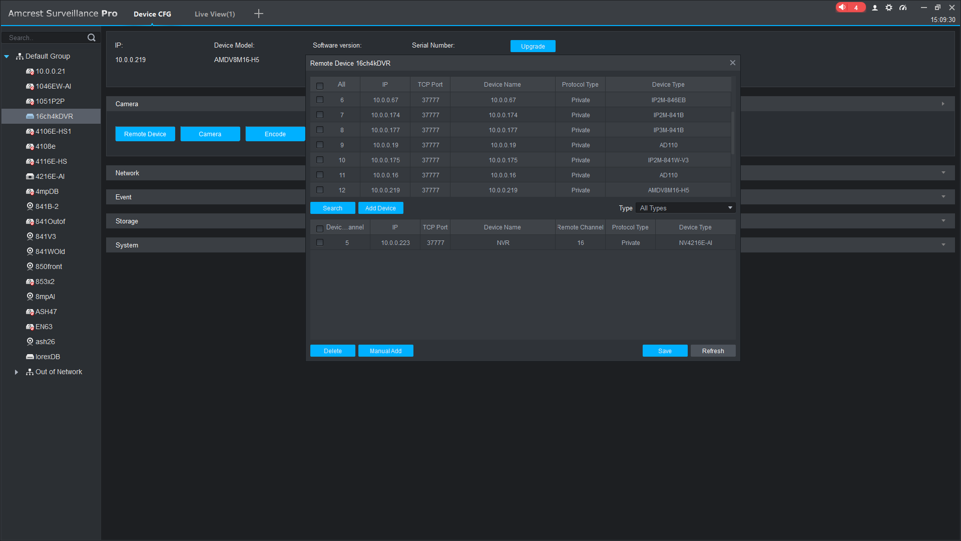This screenshot has width=961, height=541.
Task: Add a new tab with plus icon
Action: click(x=258, y=14)
